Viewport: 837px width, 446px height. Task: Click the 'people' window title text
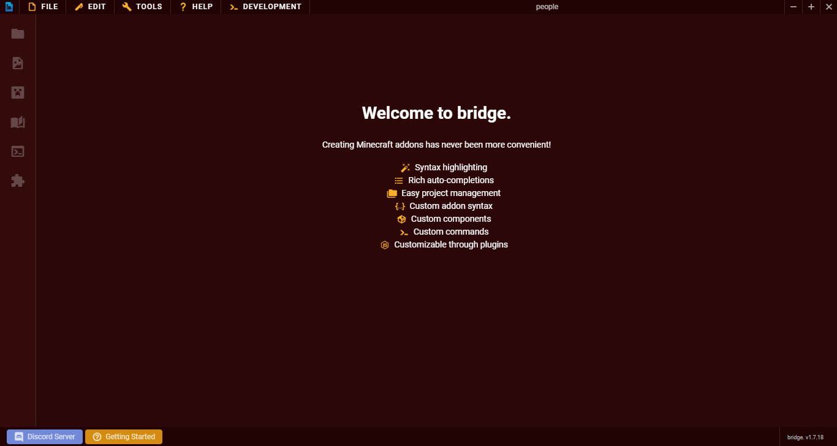pos(547,7)
